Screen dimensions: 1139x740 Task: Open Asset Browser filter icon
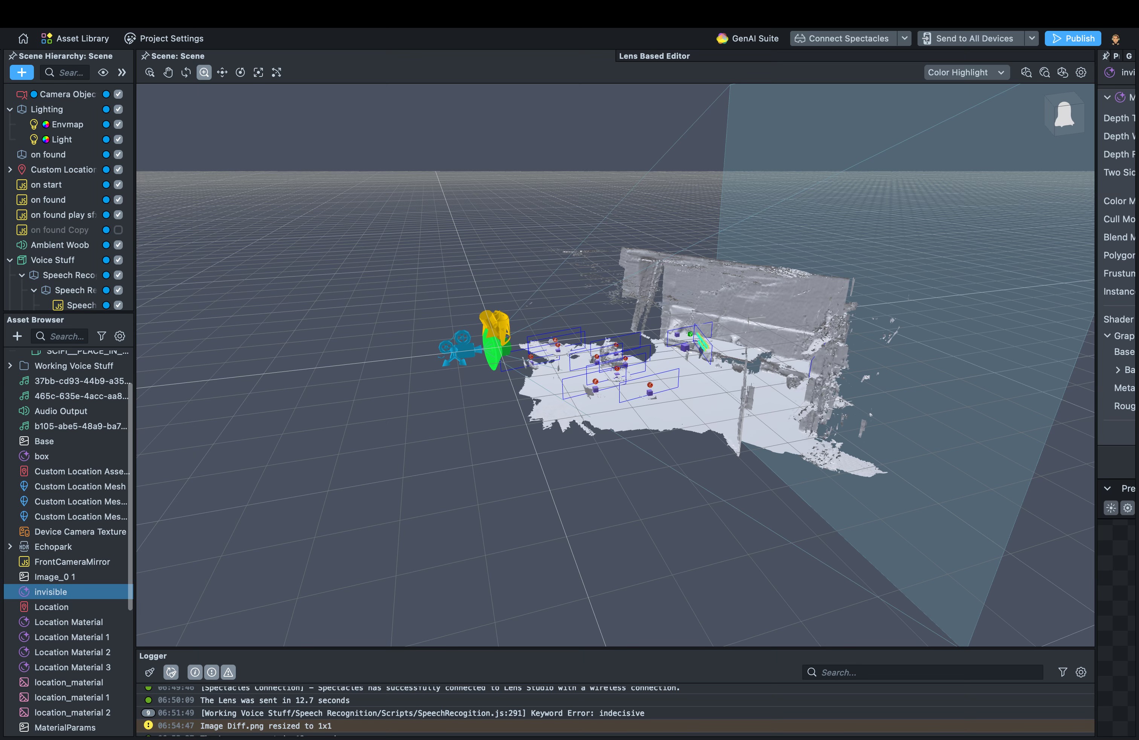(x=101, y=336)
